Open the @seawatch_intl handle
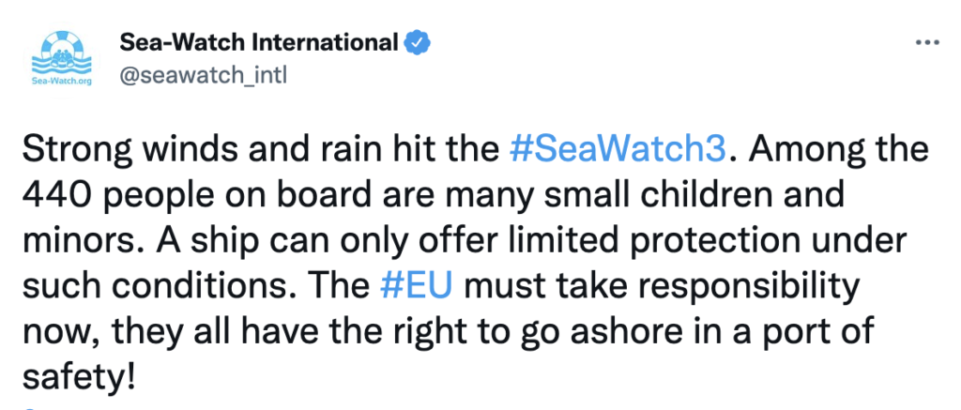This screenshot has width=961, height=410. click(203, 76)
